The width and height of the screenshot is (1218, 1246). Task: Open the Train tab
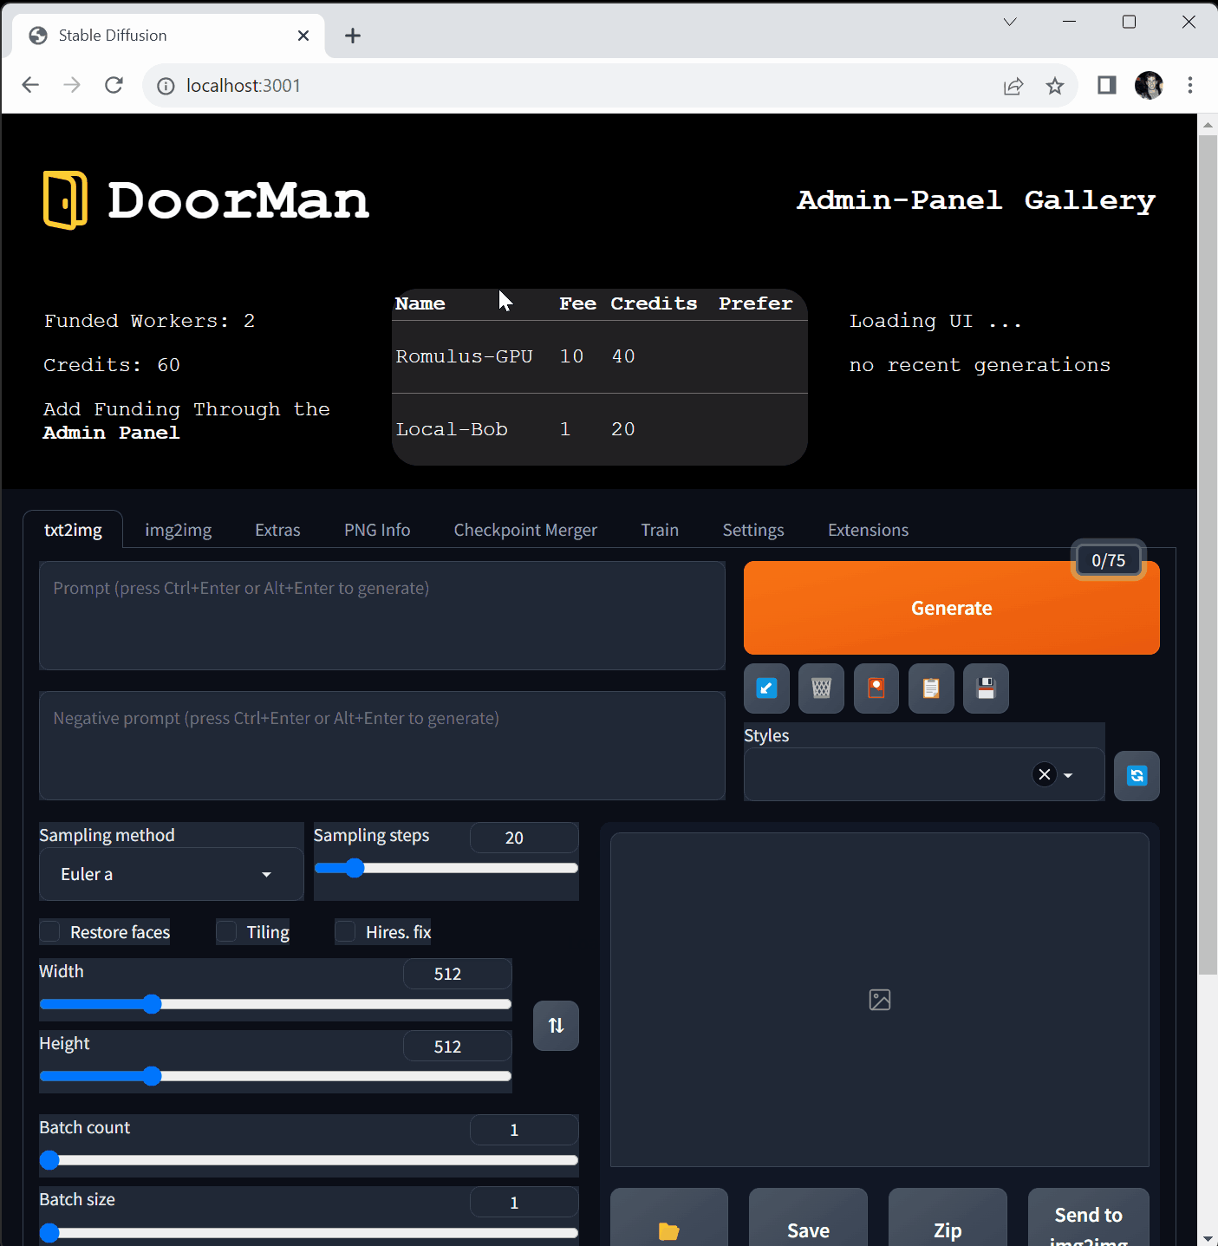660,530
